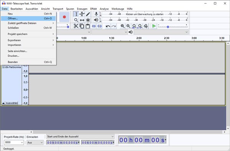The width and height of the screenshot is (230, 151).
Task: Click the speaker icon beside the playback device dropdown
Action: tap(131, 32)
